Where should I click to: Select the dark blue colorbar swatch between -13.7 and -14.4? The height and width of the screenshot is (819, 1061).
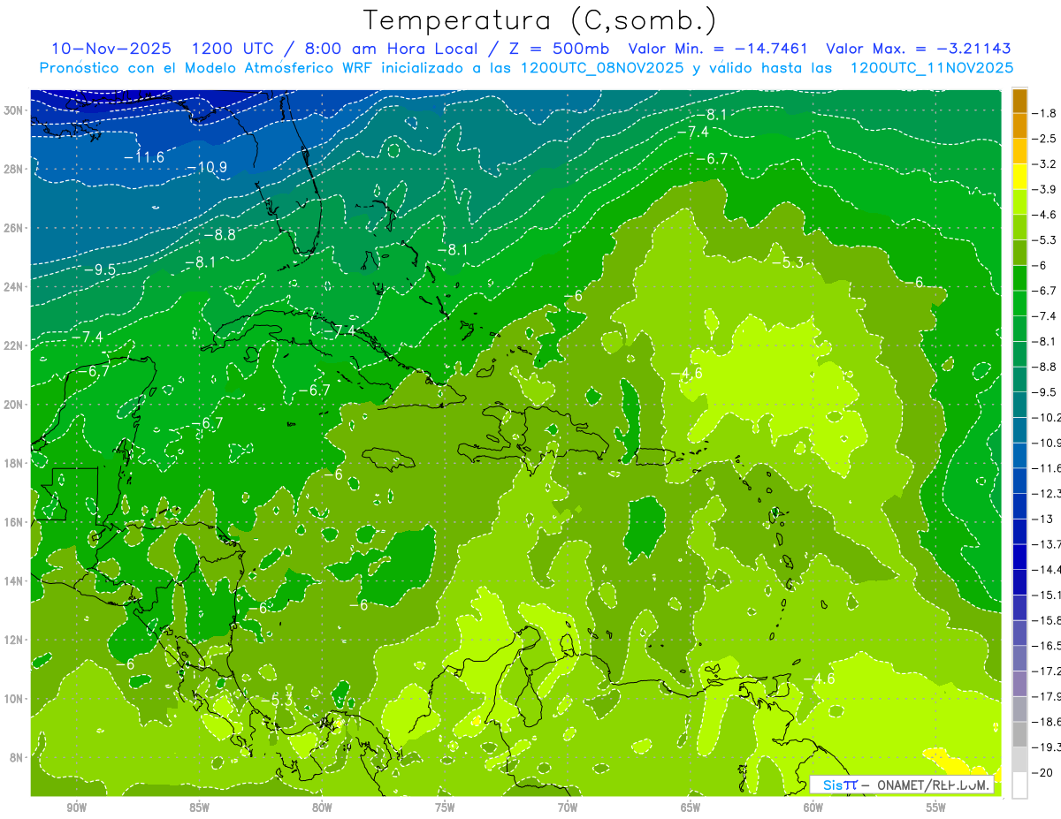coord(1019,557)
